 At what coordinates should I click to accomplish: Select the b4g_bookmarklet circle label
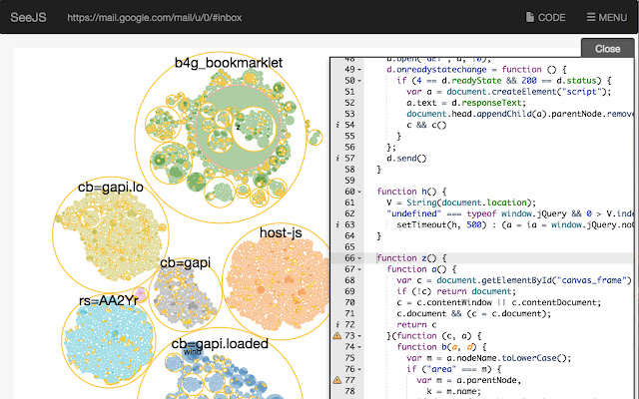click(x=229, y=63)
